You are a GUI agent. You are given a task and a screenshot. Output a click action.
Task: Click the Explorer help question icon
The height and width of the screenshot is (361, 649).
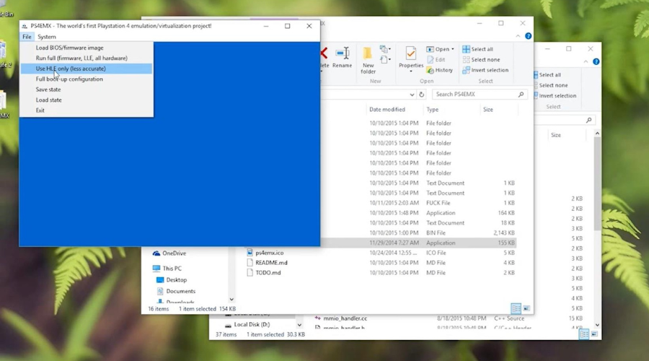pyautogui.click(x=528, y=36)
